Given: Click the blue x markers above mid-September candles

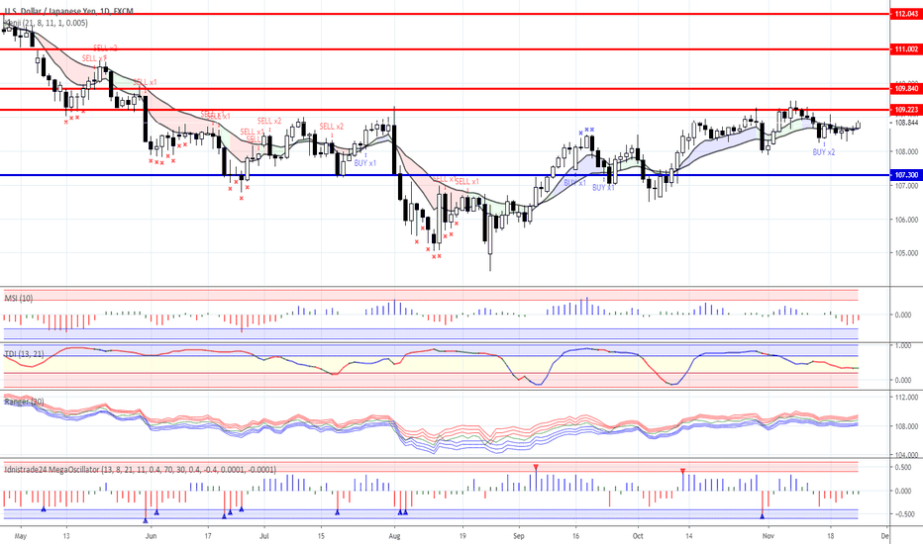Looking at the screenshot, I should [x=588, y=130].
